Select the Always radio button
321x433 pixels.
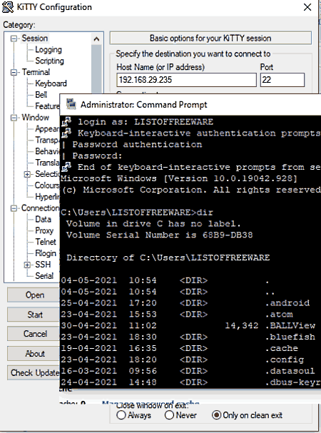point(121,415)
